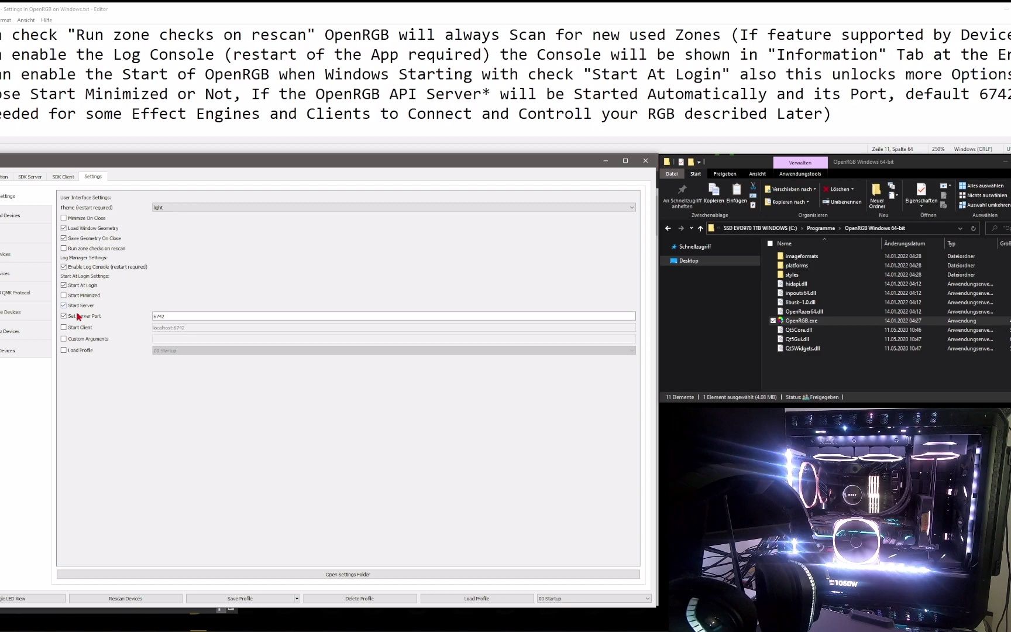Click the Eigenschaften icon with red checkmark
The height and width of the screenshot is (632, 1011).
(921, 189)
